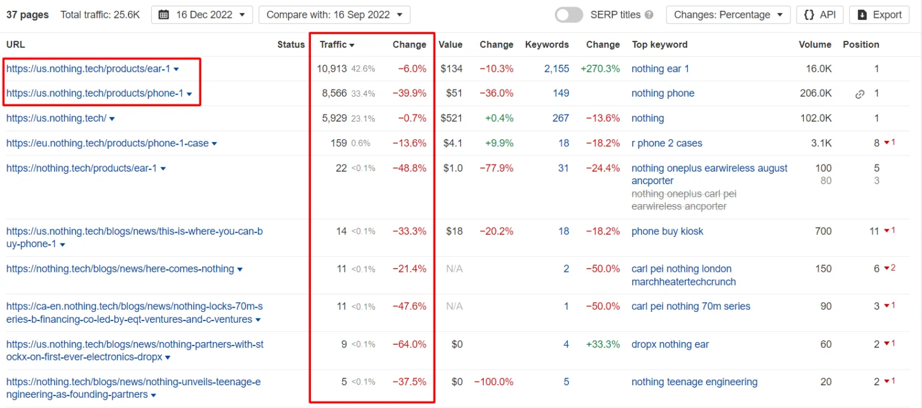The height and width of the screenshot is (408, 922).
Task: Click the +270.3% keywords change value
Action: pyautogui.click(x=600, y=68)
